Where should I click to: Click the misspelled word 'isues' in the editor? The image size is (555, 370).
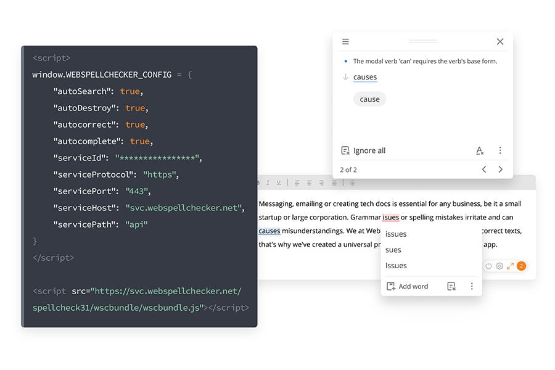click(391, 217)
